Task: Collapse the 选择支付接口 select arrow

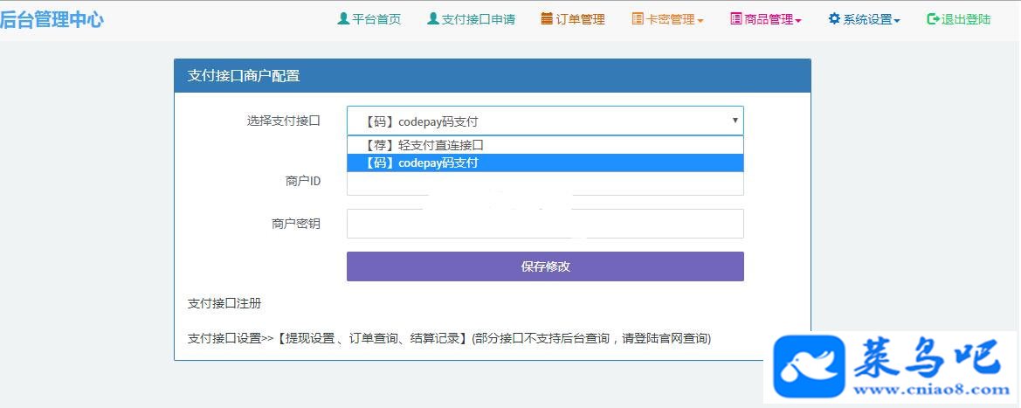Action: pyautogui.click(x=735, y=121)
